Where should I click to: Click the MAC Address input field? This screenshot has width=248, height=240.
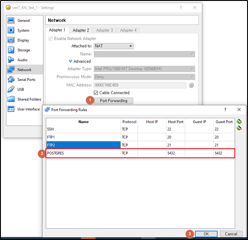coord(140,85)
